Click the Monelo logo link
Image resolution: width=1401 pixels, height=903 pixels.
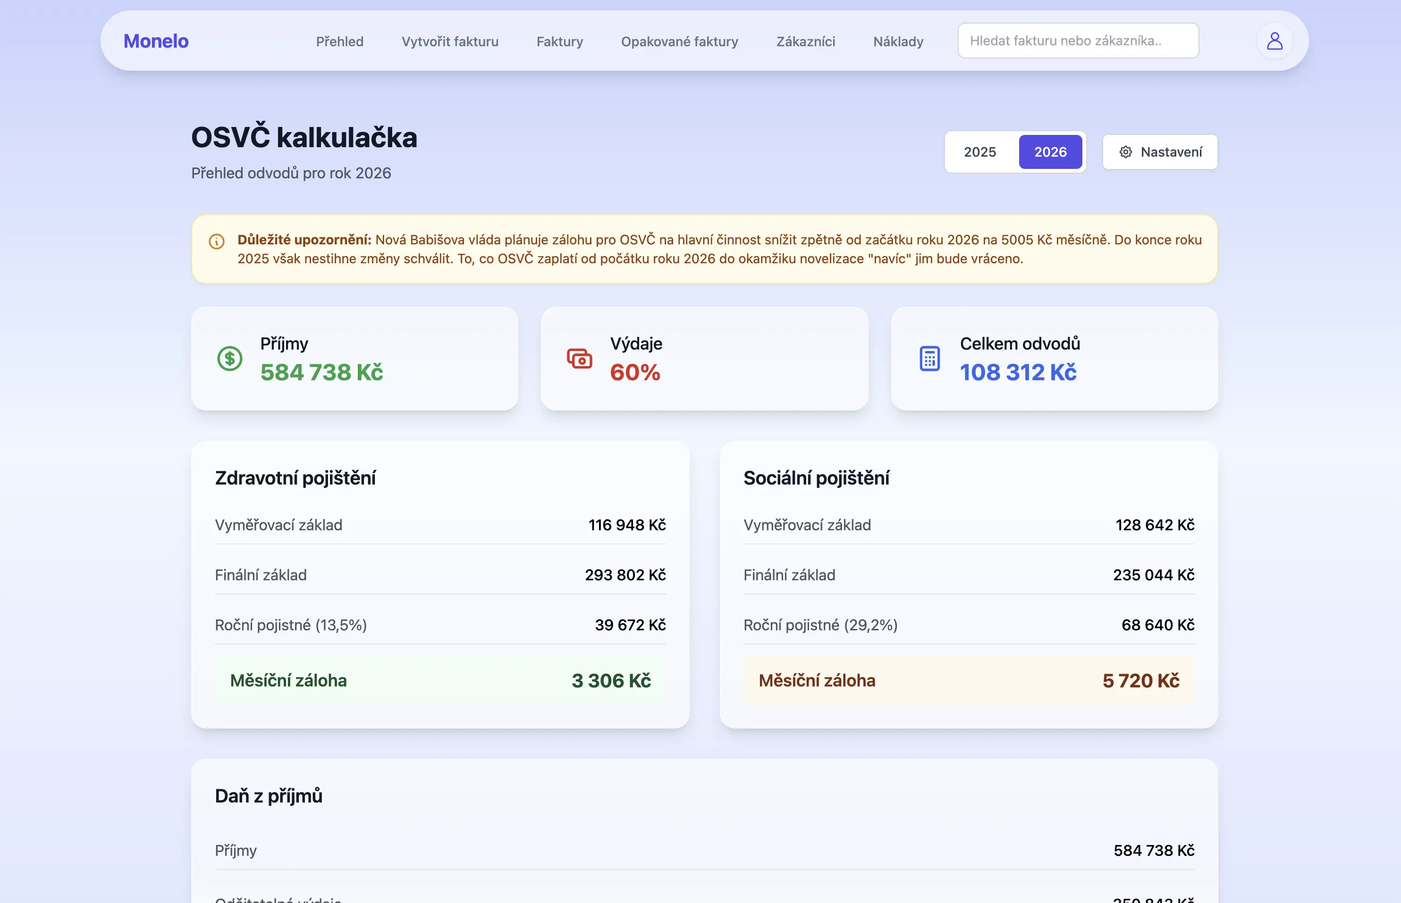coord(156,41)
